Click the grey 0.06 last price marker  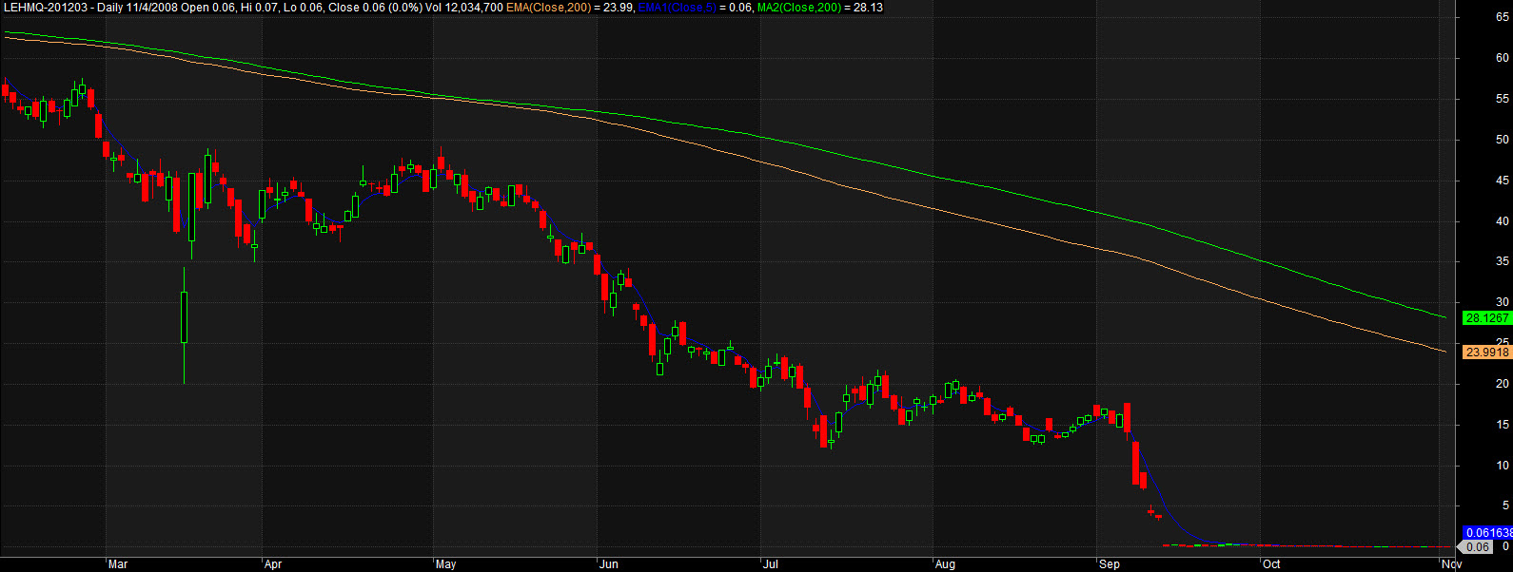pyautogui.click(x=1475, y=547)
